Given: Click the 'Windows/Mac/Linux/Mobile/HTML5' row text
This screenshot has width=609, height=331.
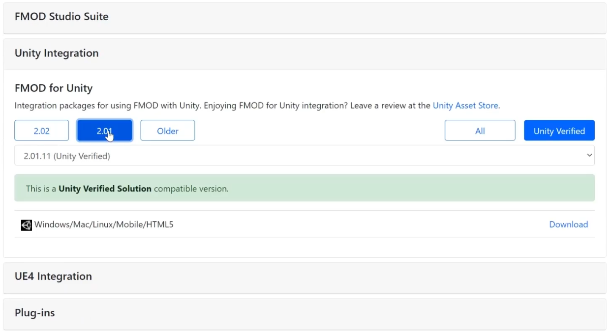Looking at the screenshot, I should point(104,224).
